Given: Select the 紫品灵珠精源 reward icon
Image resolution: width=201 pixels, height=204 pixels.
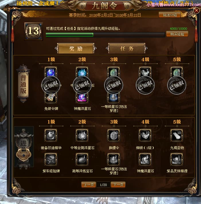Looking at the screenshot, I should [177, 159].
